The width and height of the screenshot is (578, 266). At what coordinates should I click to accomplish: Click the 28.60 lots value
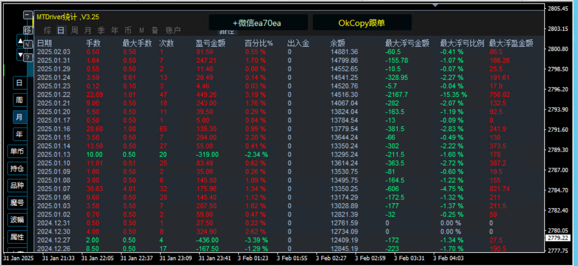(x=95, y=129)
